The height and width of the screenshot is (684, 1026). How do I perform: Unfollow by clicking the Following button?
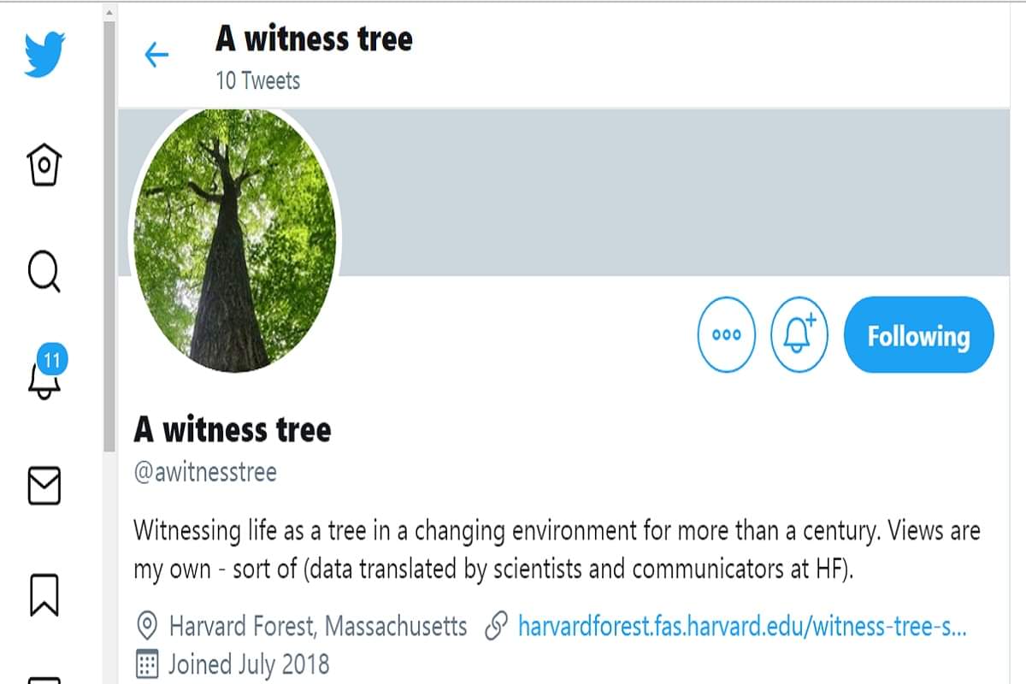tap(918, 335)
